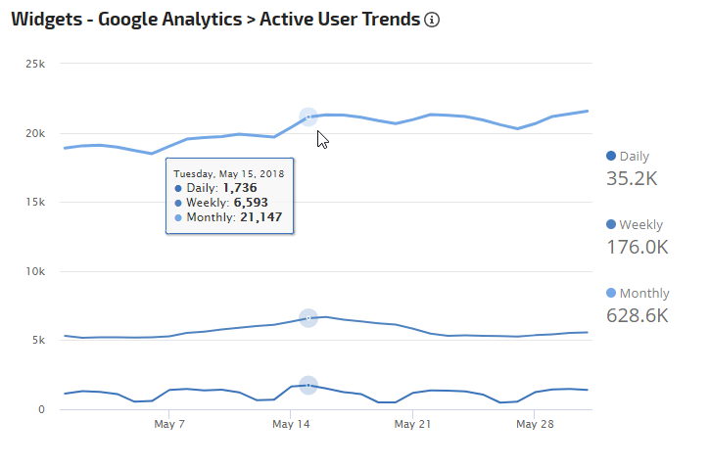Screen dimensions: 710x468
Task: Click the Daily legend color dot
Action: tap(612, 156)
